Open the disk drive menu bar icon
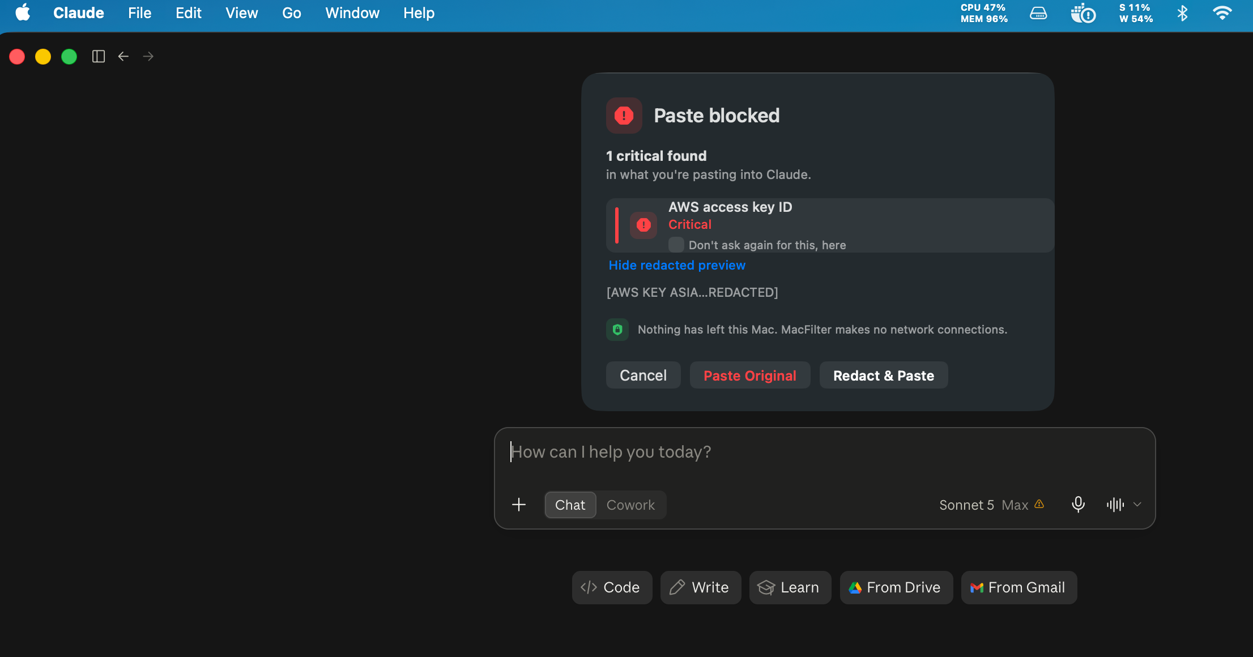The image size is (1253, 657). 1038,13
